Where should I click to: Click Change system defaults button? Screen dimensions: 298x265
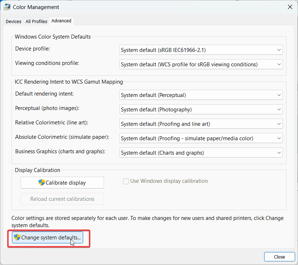pos(48,238)
